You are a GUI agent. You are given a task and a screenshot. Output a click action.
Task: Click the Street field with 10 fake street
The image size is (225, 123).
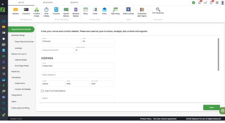[78, 66]
